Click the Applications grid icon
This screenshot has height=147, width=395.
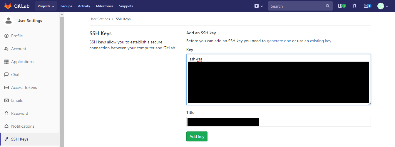coord(6,62)
